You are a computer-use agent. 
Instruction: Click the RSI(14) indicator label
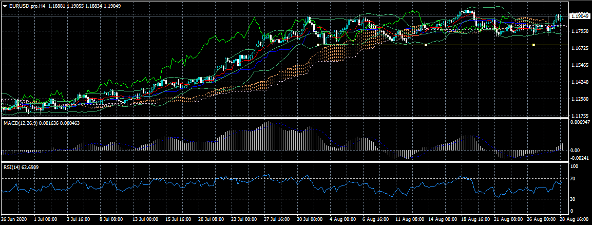pyautogui.click(x=12, y=167)
